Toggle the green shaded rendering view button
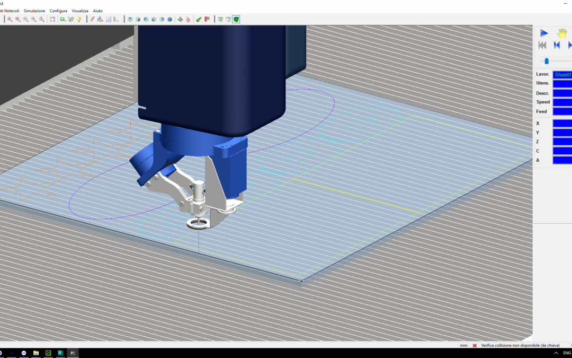 (236, 19)
